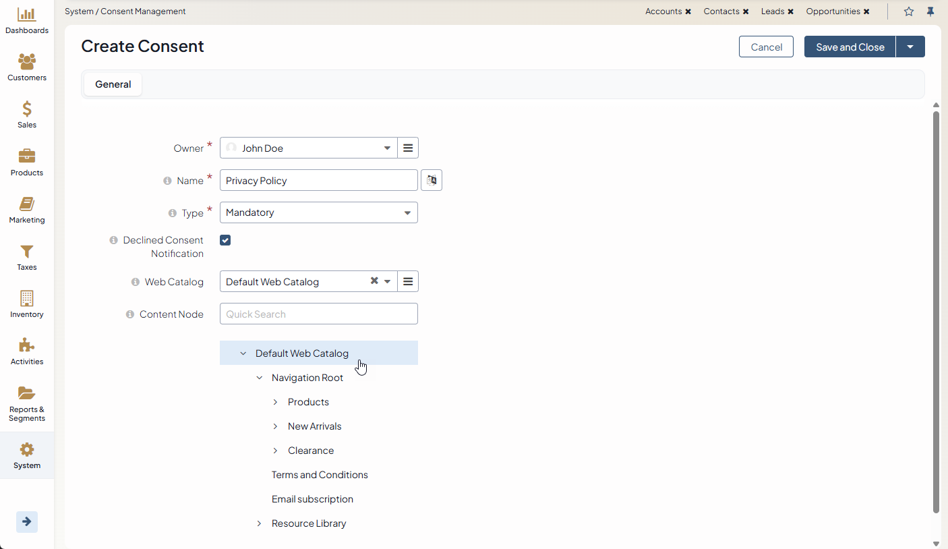Click the Sales dollar icon
Image resolution: width=948 pixels, height=549 pixels.
(x=27, y=109)
